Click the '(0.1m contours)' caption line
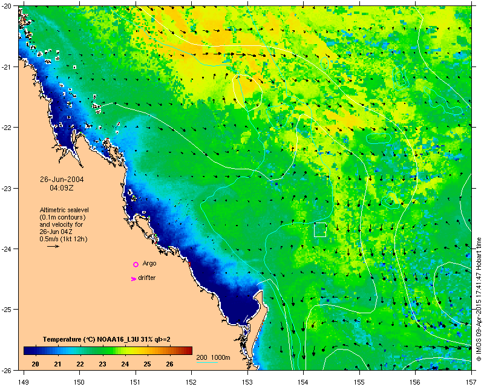This screenshot has height=387, width=484. click(63, 217)
